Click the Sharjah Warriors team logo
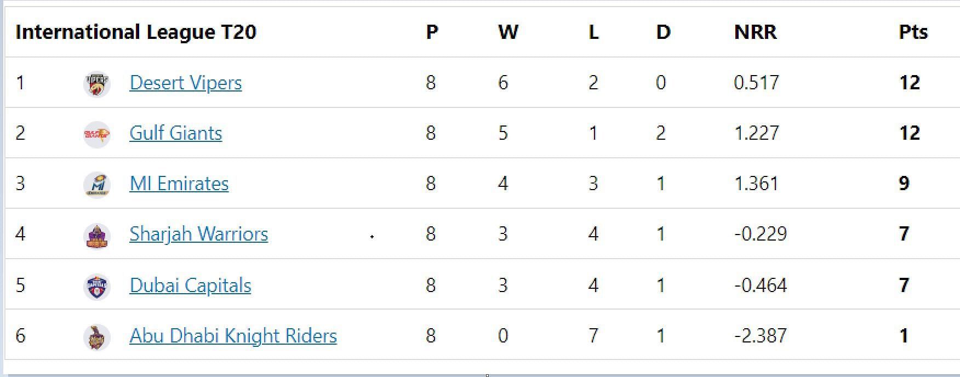This screenshot has width=960, height=377. click(97, 236)
